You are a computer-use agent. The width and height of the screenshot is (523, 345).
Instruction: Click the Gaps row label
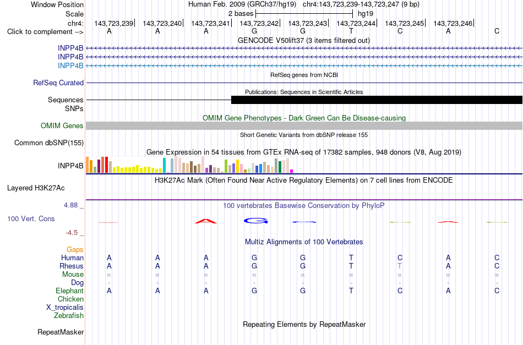click(75, 249)
